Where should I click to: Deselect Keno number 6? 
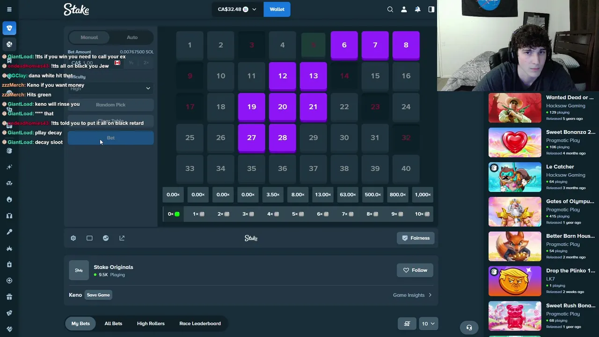point(344,45)
